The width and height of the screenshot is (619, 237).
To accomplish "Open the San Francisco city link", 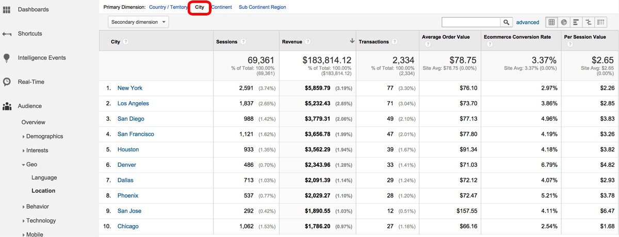I will 136,134.
